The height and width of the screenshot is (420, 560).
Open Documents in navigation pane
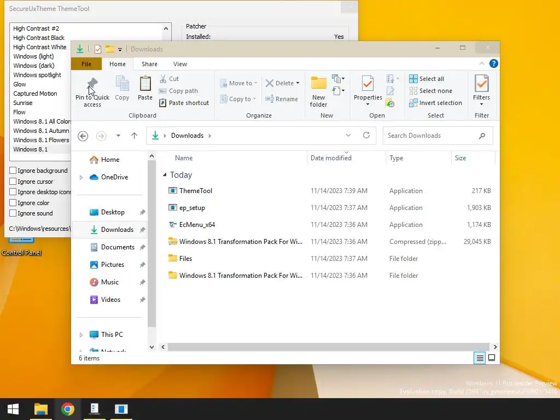coord(118,247)
